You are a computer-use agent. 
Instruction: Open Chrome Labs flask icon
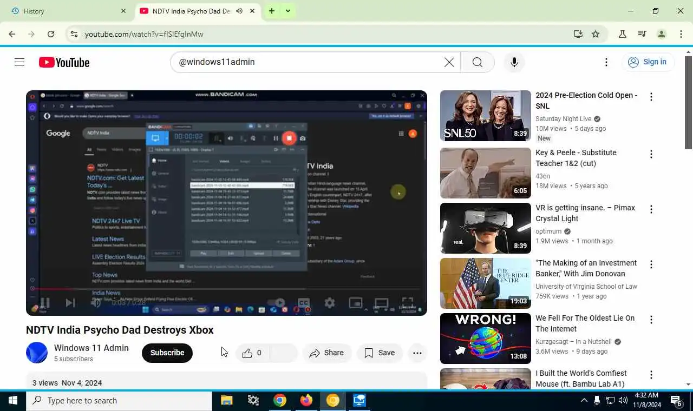(x=623, y=34)
